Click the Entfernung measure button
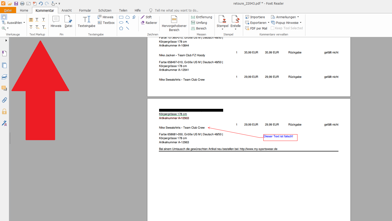The image size is (392, 221). point(202,17)
